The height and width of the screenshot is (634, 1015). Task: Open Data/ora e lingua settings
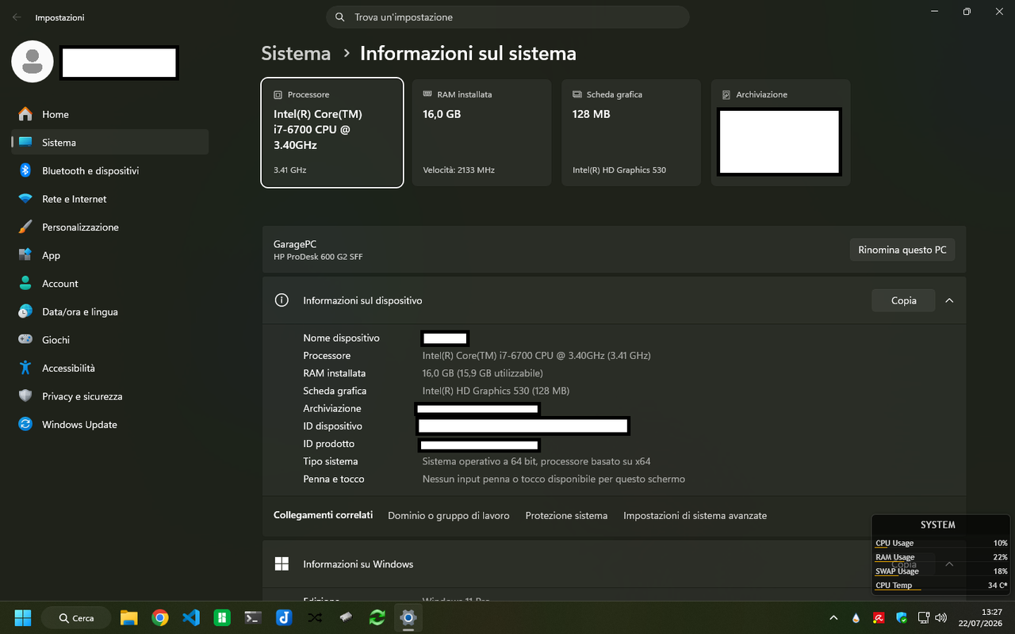pos(110,311)
